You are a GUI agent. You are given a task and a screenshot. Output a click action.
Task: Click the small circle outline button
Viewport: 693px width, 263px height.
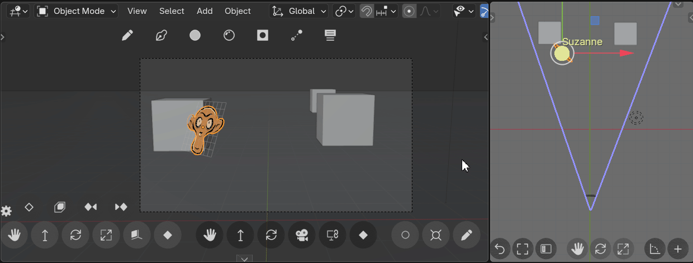pyautogui.click(x=405, y=236)
